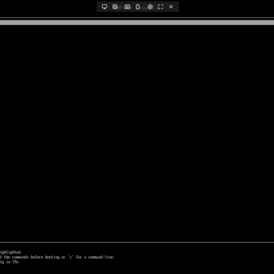Open the CPU chip hardware menu

point(115,7)
